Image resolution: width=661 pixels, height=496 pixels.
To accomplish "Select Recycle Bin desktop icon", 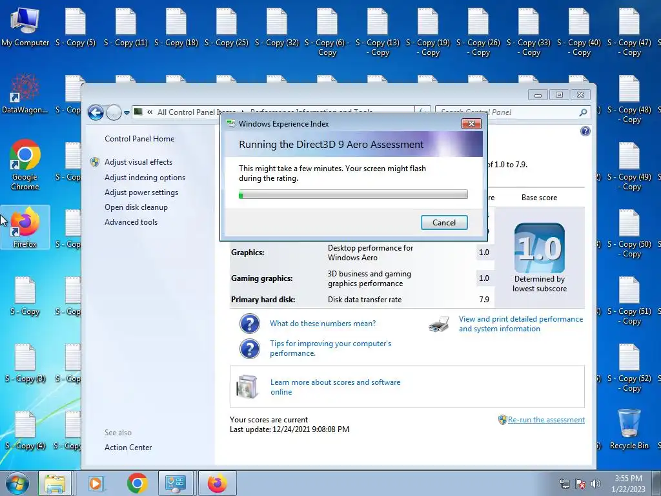I will tap(629, 429).
